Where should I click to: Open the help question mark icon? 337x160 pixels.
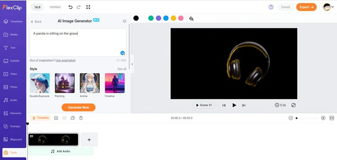(x=271, y=7)
